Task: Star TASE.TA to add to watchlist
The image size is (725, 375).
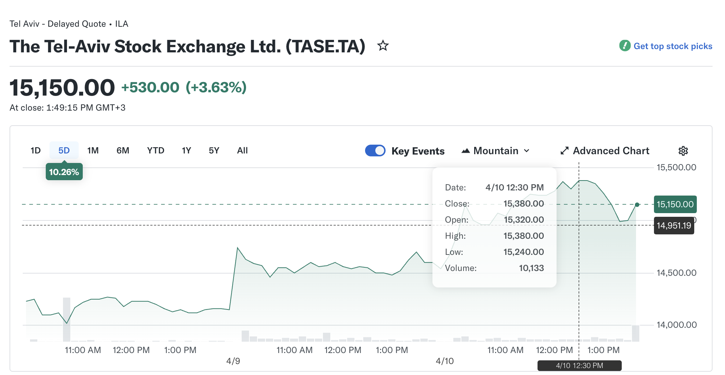Action: pos(383,46)
